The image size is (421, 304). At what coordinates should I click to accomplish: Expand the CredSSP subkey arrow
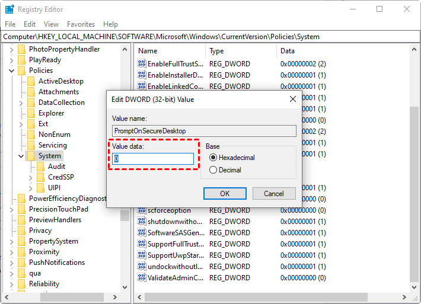(31, 177)
